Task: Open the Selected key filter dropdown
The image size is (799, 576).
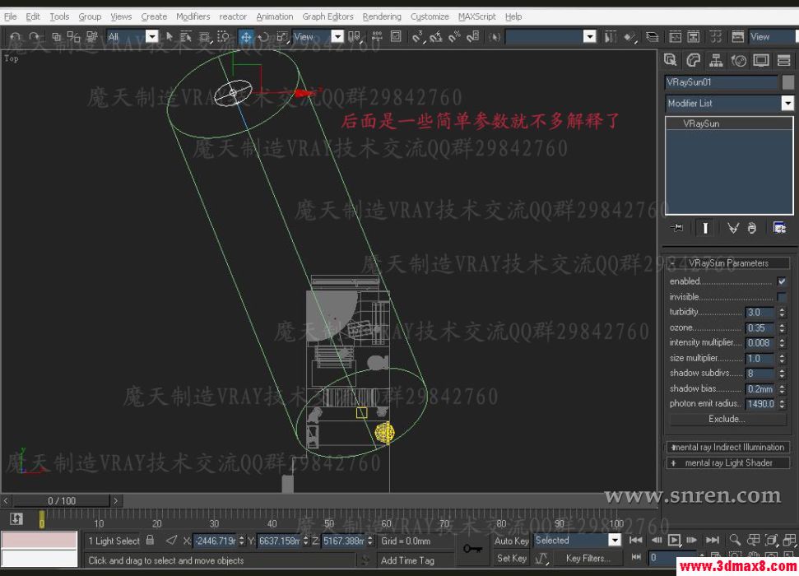Action: (613, 540)
